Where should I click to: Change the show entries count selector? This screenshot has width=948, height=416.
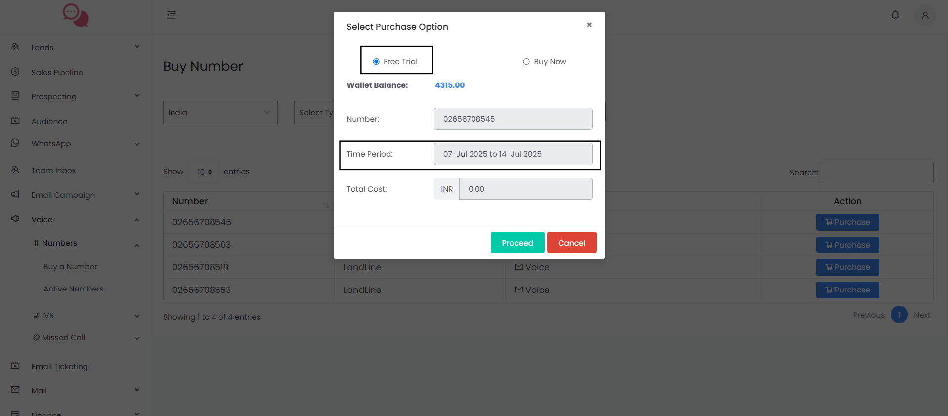(x=204, y=172)
